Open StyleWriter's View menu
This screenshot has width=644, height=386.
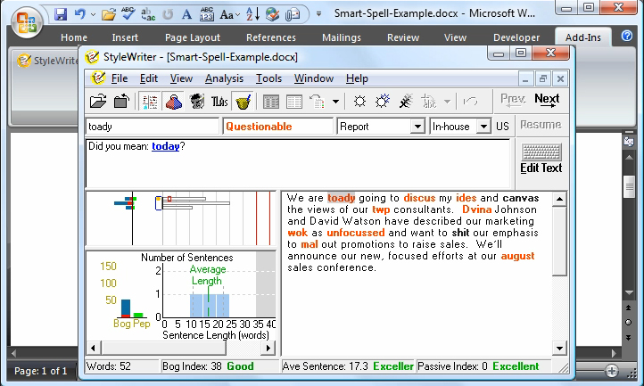181,78
